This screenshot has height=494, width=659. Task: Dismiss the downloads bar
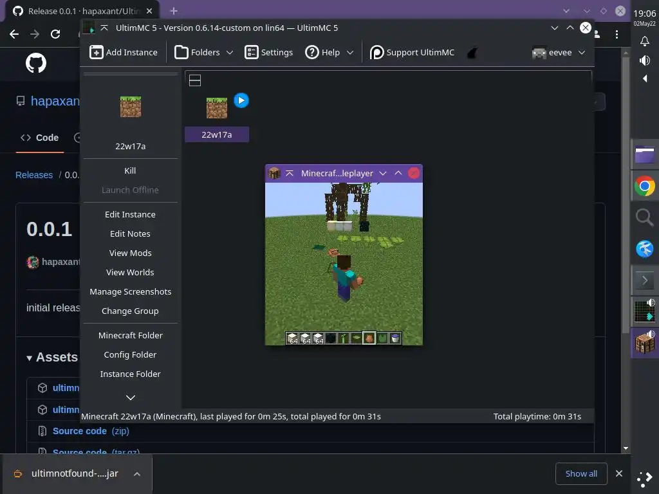[619, 474]
